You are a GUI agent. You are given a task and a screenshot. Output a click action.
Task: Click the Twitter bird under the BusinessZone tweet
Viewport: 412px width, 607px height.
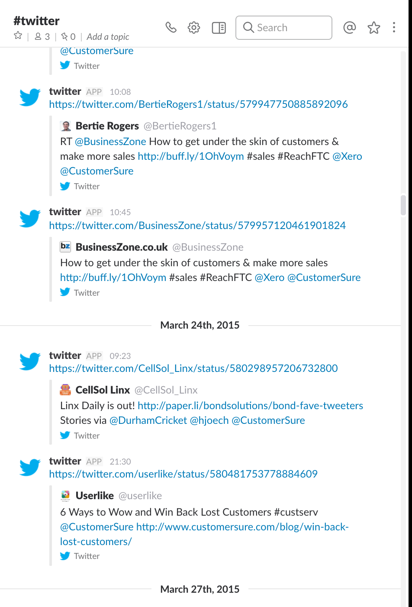[x=65, y=292]
